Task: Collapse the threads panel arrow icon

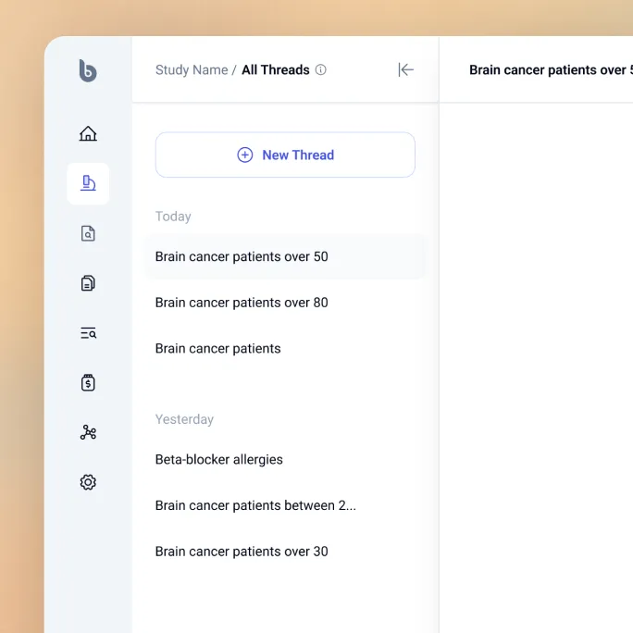Action: point(405,69)
